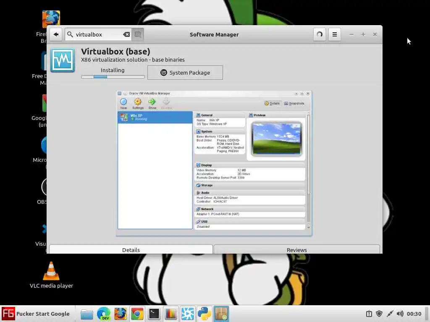Click the System Package button
The height and width of the screenshot is (322, 430).
[185, 73]
